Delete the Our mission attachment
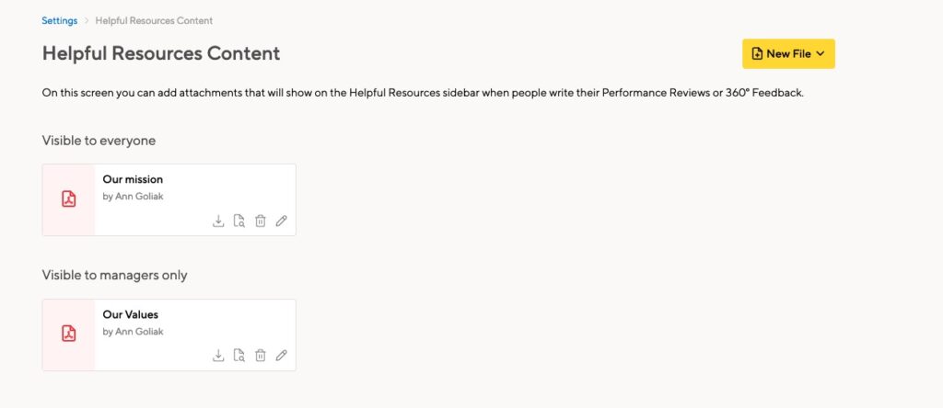Screen dimensions: 943x408 pyautogui.click(x=261, y=221)
